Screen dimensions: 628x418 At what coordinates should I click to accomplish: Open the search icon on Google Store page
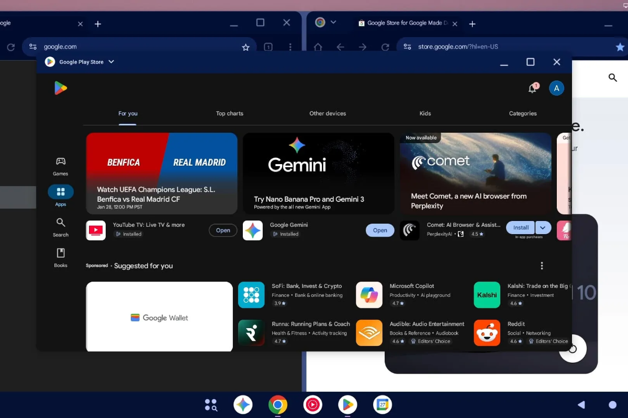pyautogui.click(x=613, y=78)
